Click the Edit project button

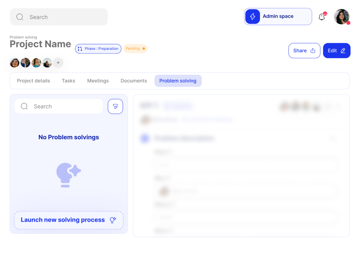pyautogui.click(x=336, y=51)
